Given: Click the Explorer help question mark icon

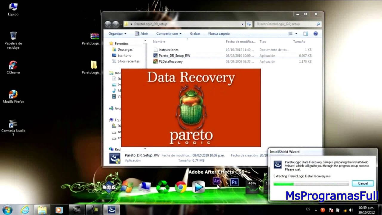Looking at the screenshot, I should click(316, 34).
